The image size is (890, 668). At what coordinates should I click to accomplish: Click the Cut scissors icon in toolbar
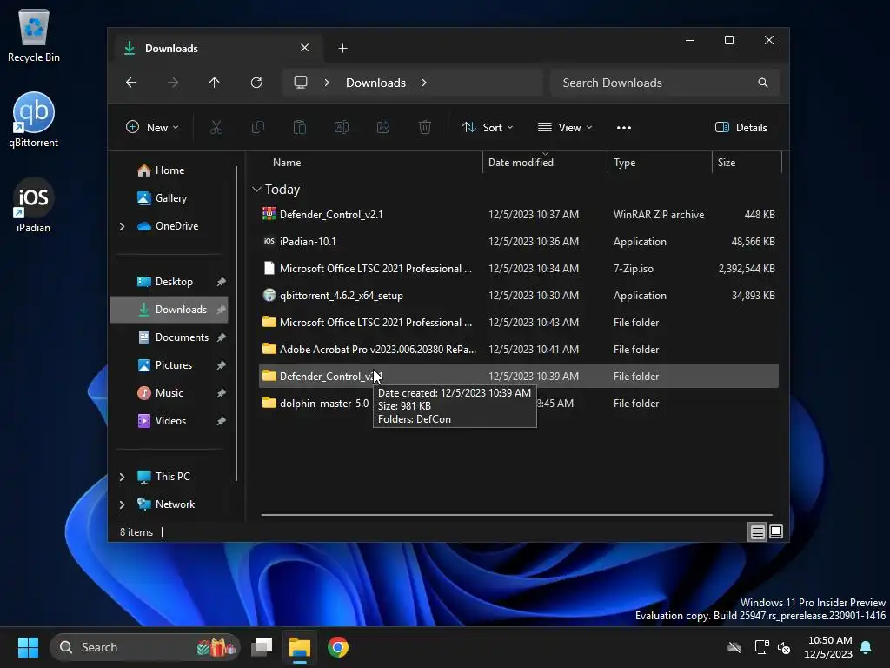click(x=216, y=127)
